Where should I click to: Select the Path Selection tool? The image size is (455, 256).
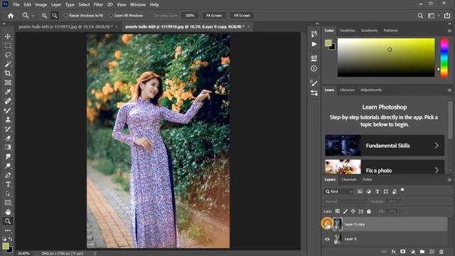point(8,193)
